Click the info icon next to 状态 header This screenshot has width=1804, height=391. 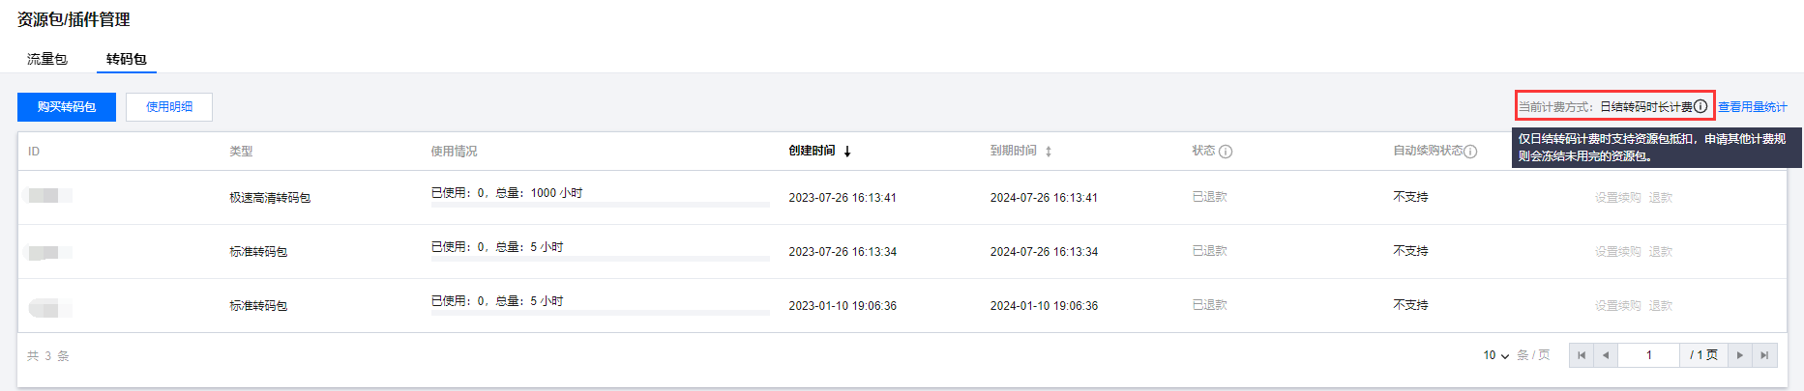click(1226, 152)
